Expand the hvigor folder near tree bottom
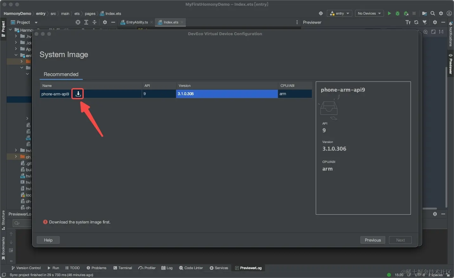This screenshot has height=278, width=454. pos(16,150)
